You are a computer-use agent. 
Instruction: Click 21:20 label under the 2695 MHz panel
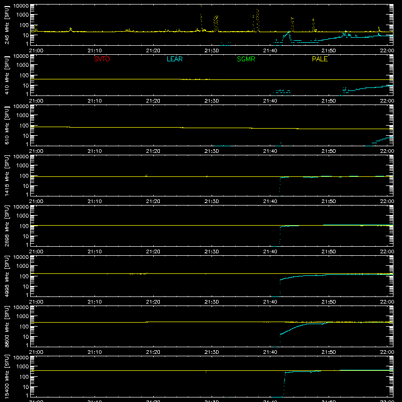point(153,252)
